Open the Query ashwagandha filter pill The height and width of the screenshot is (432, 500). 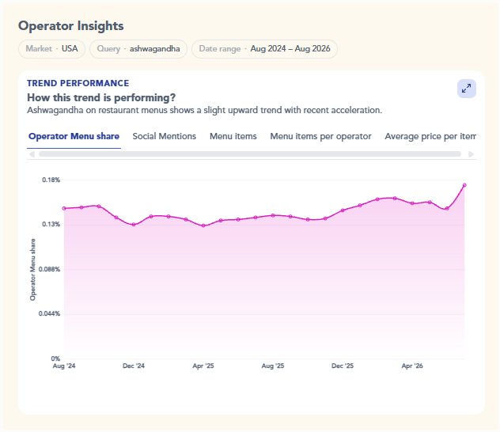[x=138, y=49]
